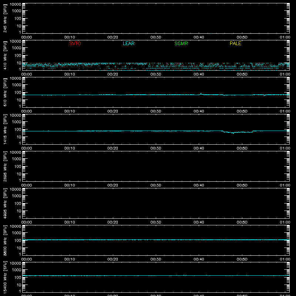Image resolution: width=296 pixels, height=296 pixels.
Task: Click the 01:00 tick under the 2695 MHz panel
Action: (x=285, y=185)
